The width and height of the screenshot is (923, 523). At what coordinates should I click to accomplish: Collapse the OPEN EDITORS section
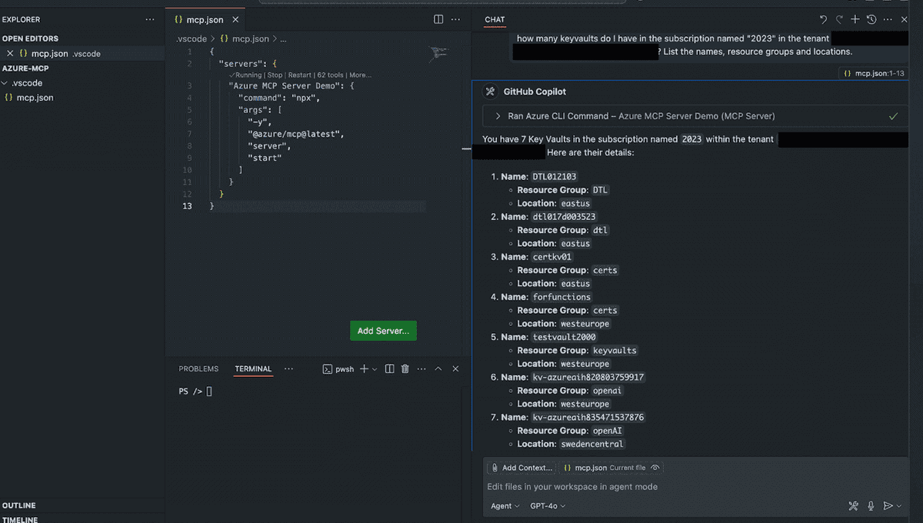tap(30, 38)
